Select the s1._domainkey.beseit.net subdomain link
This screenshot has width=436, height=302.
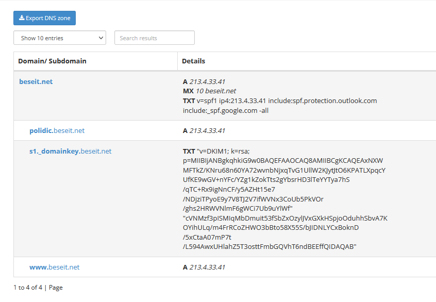pos(70,151)
